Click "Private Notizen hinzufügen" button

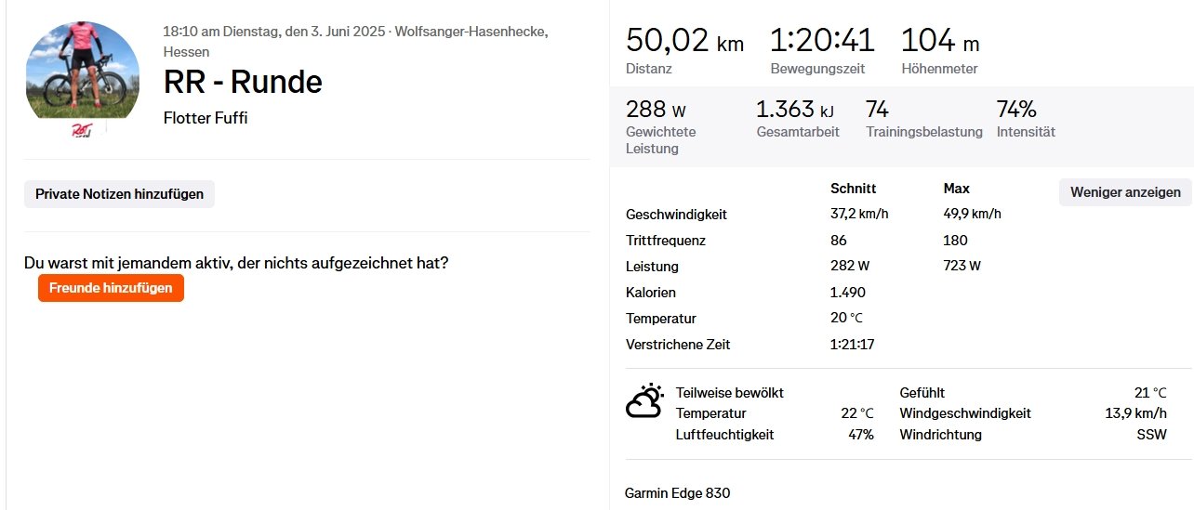click(x=119, y=194)
